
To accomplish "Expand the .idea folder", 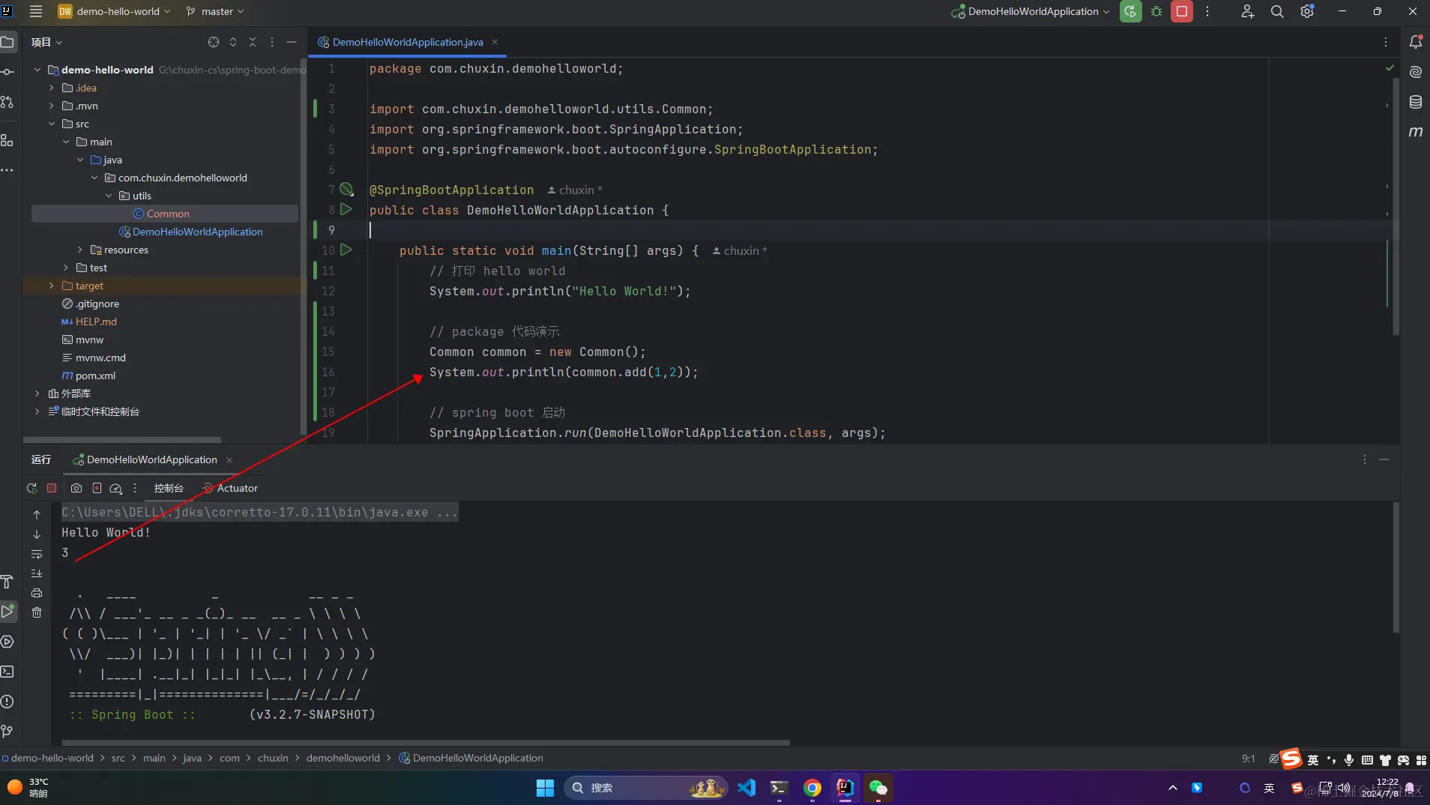I will tap(52, 88).
